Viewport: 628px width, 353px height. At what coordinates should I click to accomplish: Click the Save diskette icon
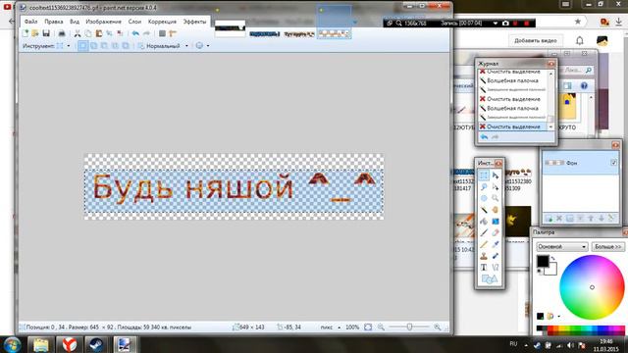click(46, 33)
